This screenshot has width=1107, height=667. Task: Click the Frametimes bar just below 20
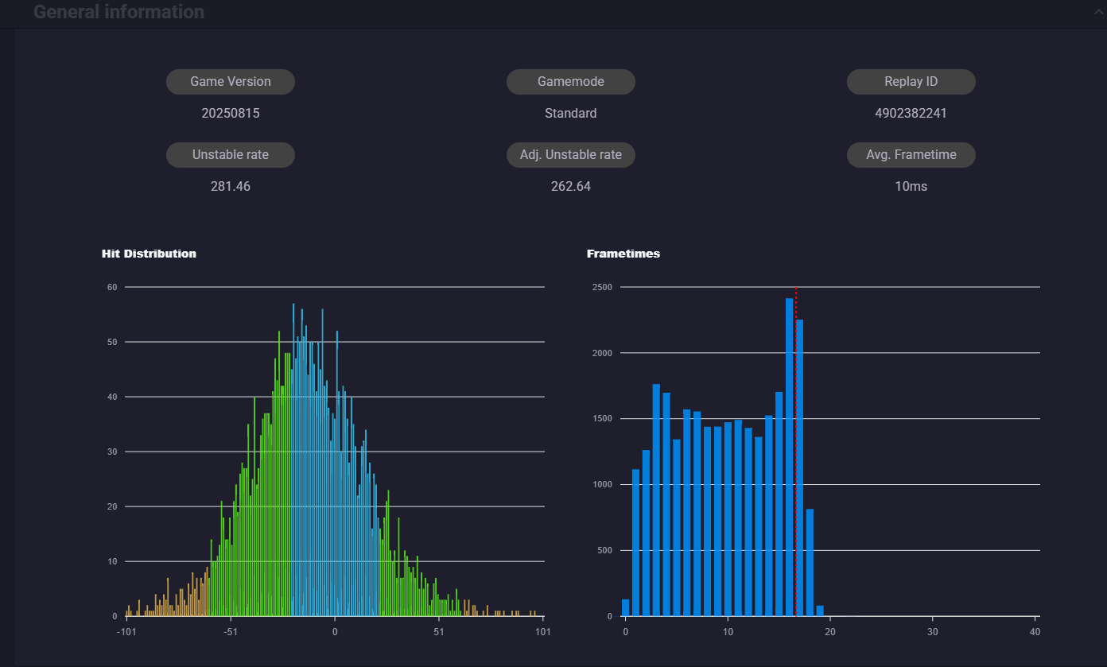click(820, 611)
